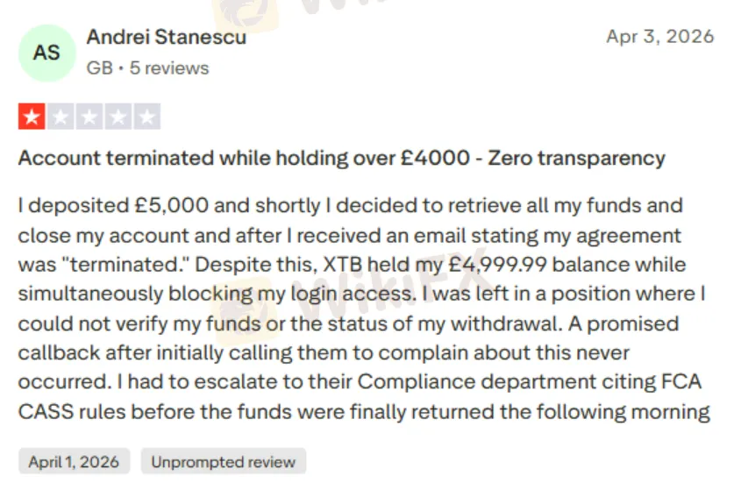Screen dimensions: 734x498
Task: Click the third grey rating star
Action: pyautogui.click(x=89, y=117)
